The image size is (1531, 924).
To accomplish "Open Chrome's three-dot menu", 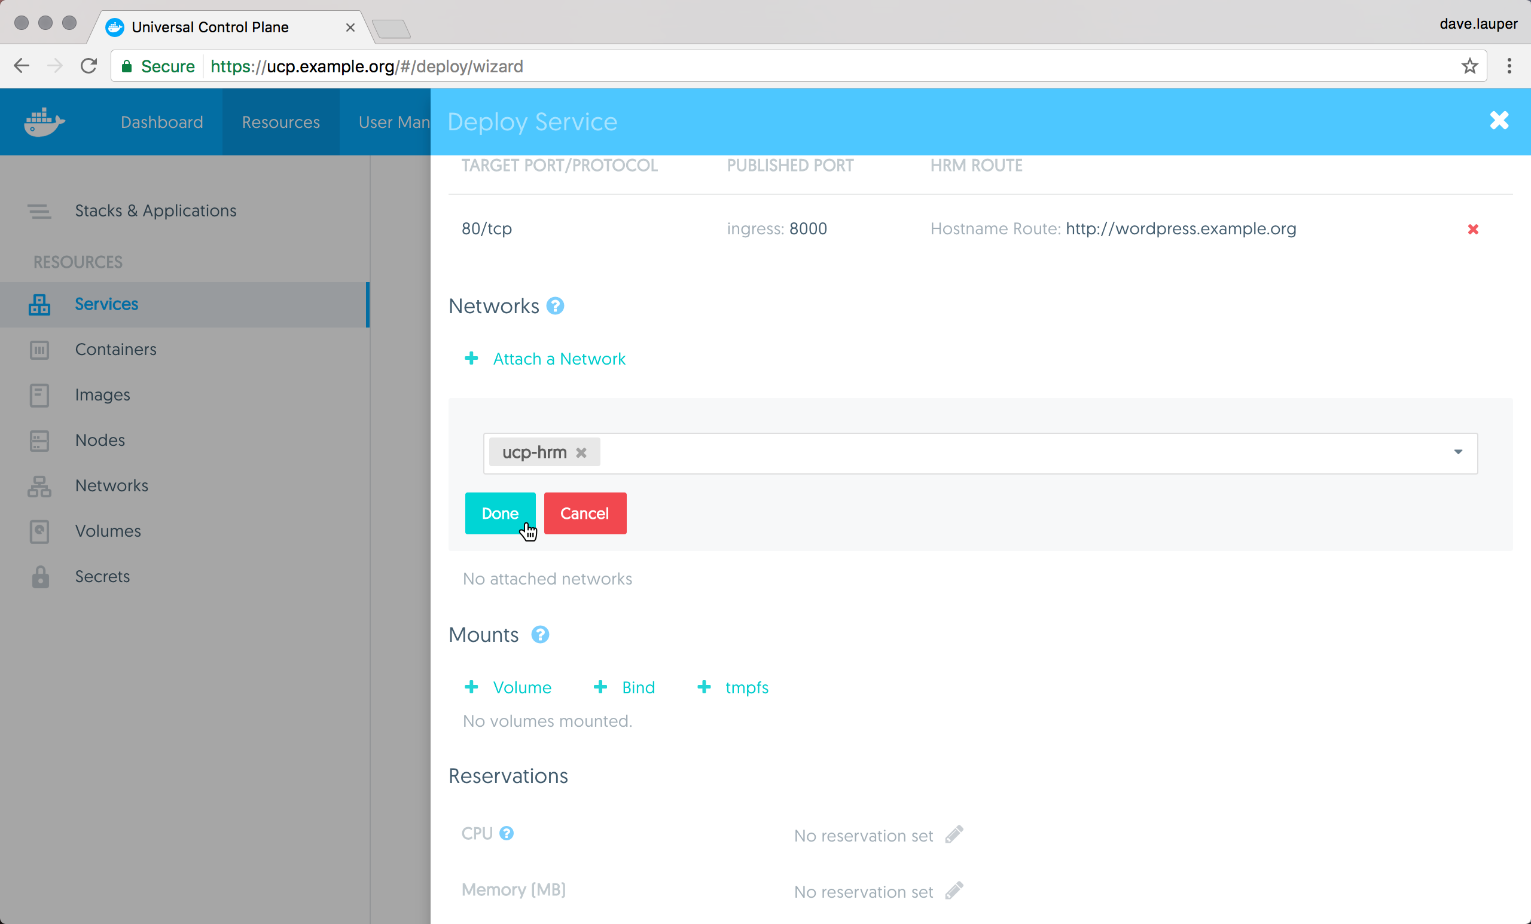I will coord(1509,66).
